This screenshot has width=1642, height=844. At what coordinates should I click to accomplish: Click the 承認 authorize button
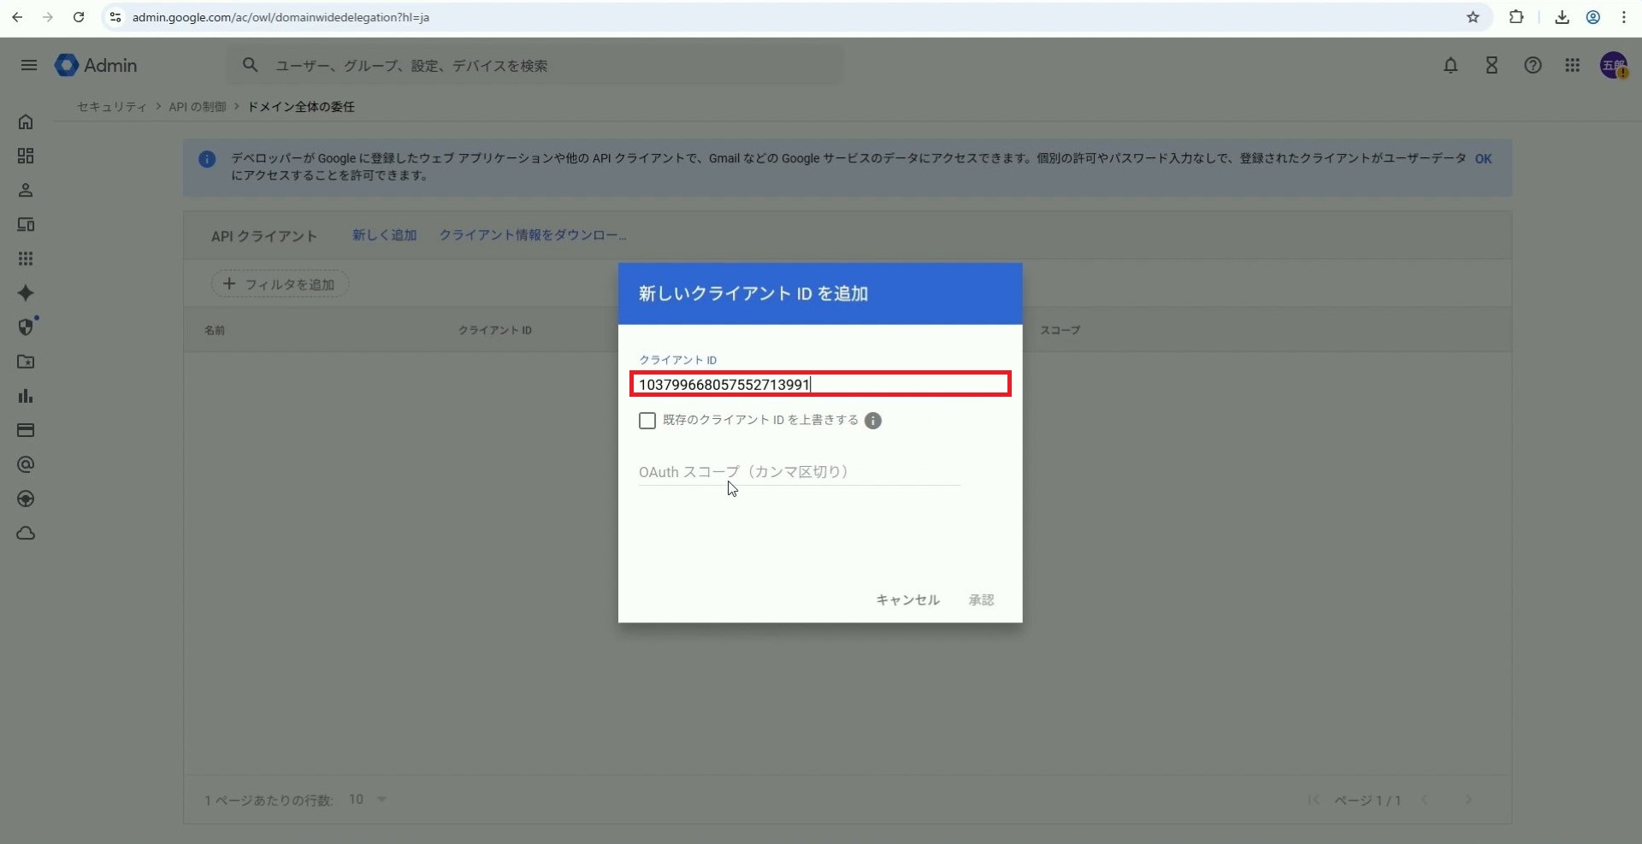981,600
